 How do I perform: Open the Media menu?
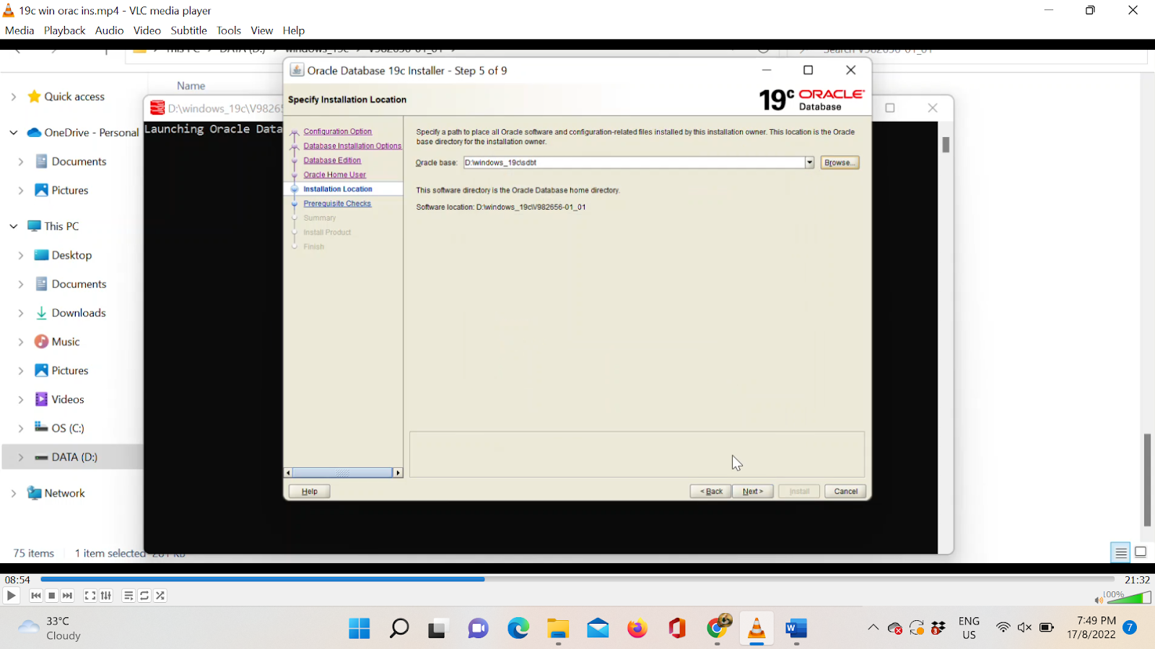19,30
